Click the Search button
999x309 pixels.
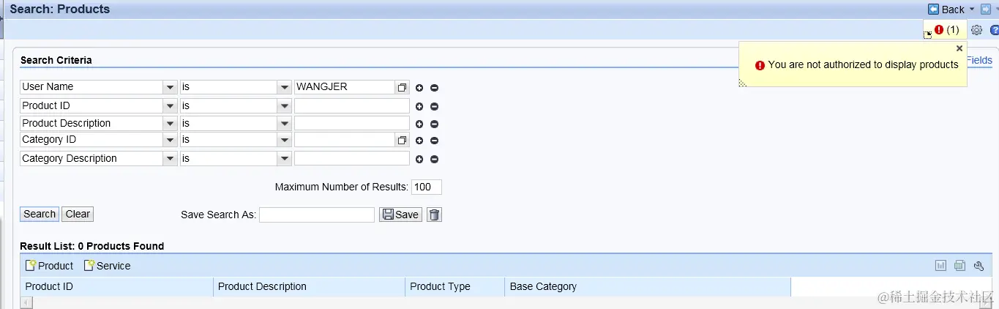40,215
